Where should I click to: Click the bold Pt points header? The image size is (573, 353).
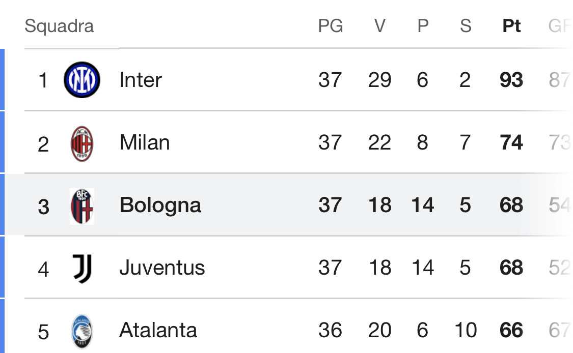[511, 26]
